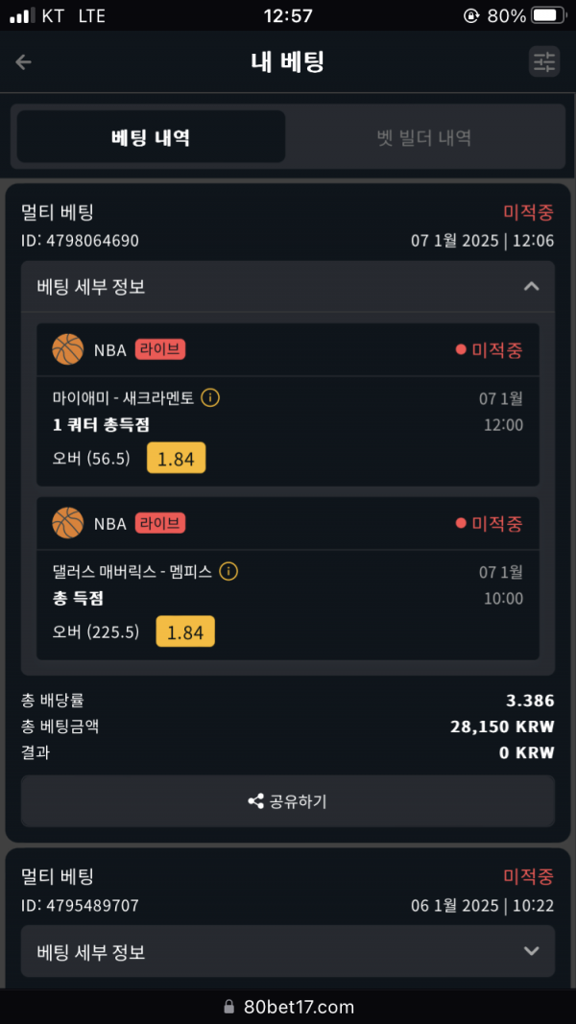The height and width of the screenshot is (1024, 576).
Task: Tap info icon next to 댈러스 매버릭스 - 멤피스
Action: [228, 571]
